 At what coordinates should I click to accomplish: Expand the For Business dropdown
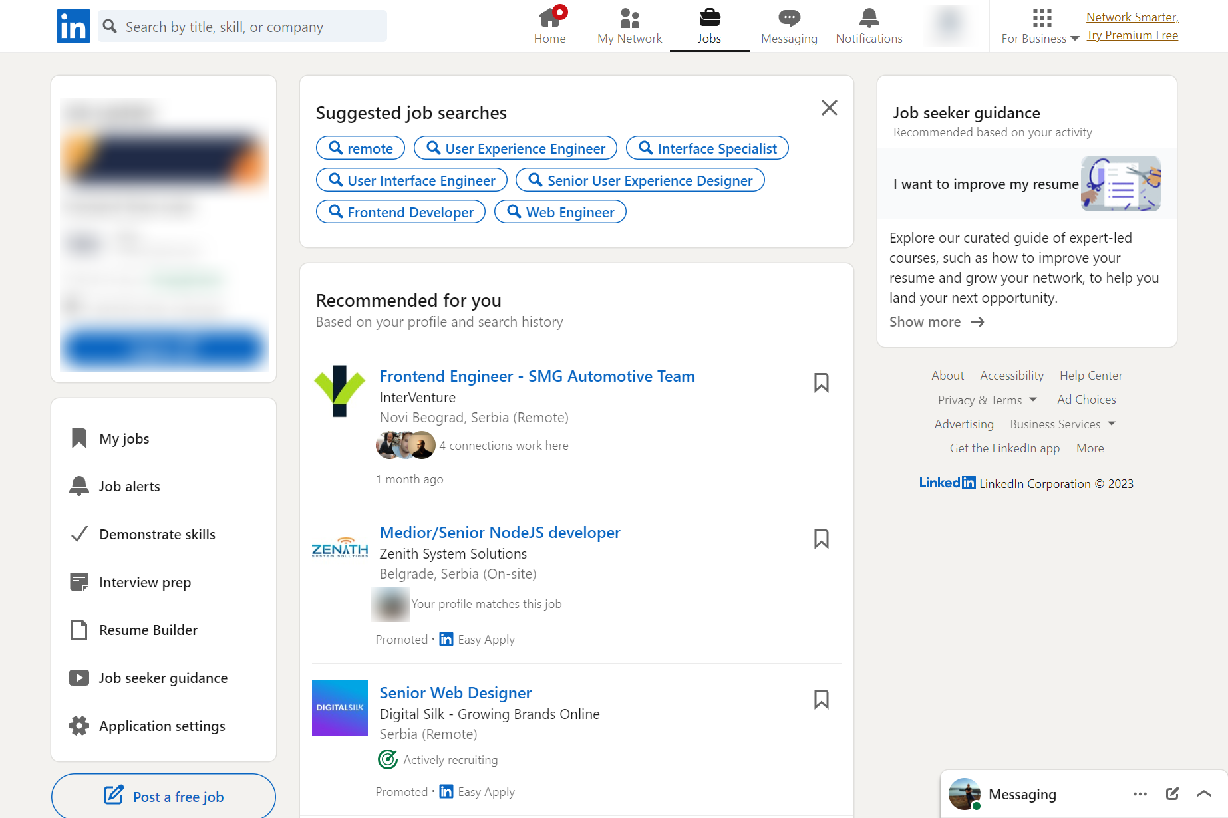1040,26
